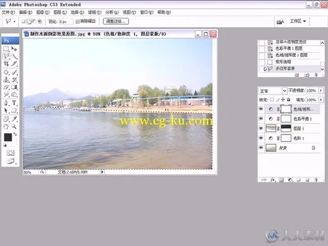
Task: Hide the 色彩平衡 1 layer
Action: coord(261,119)
